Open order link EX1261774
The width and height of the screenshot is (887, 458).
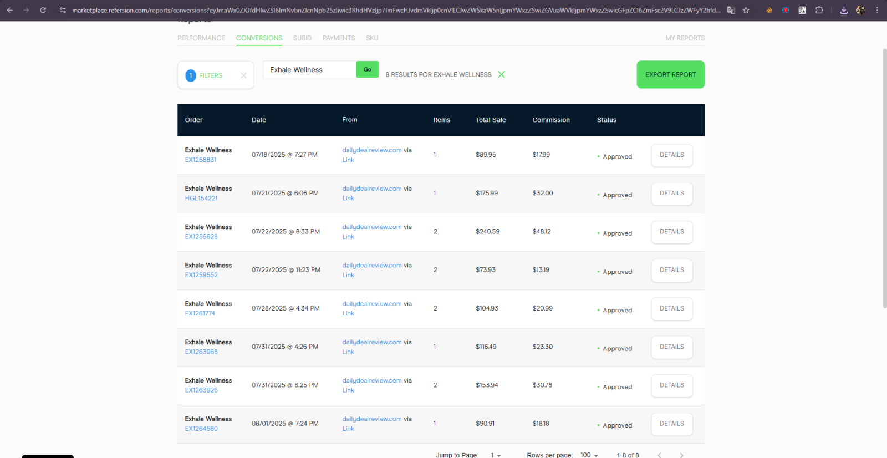point(200,313)
